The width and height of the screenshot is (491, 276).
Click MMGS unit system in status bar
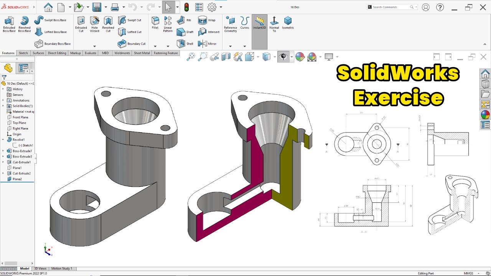[468, 273]
